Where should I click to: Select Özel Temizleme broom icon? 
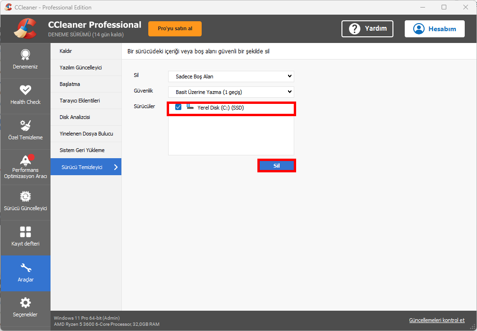coord(25,125)
